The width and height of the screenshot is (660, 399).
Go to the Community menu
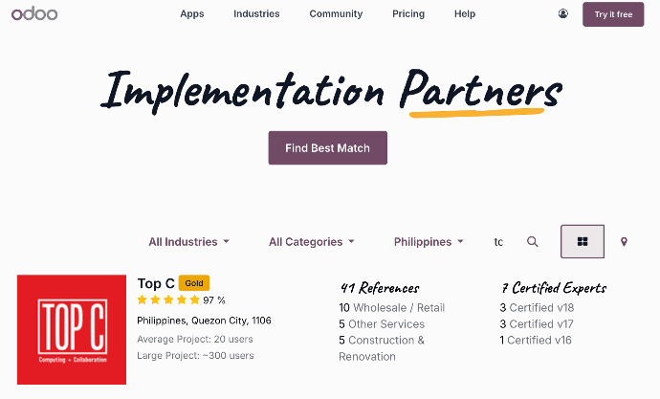[x=336, y=14]
